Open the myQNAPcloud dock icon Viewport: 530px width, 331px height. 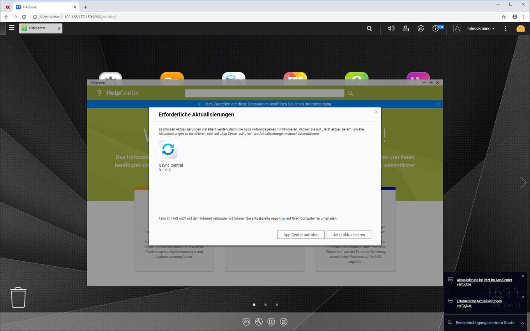tap(246, 322)
